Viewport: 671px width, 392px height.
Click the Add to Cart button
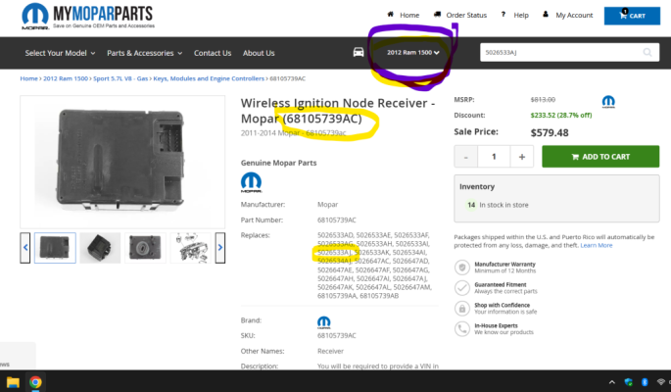pyautogui.click(x=600, y=157)
